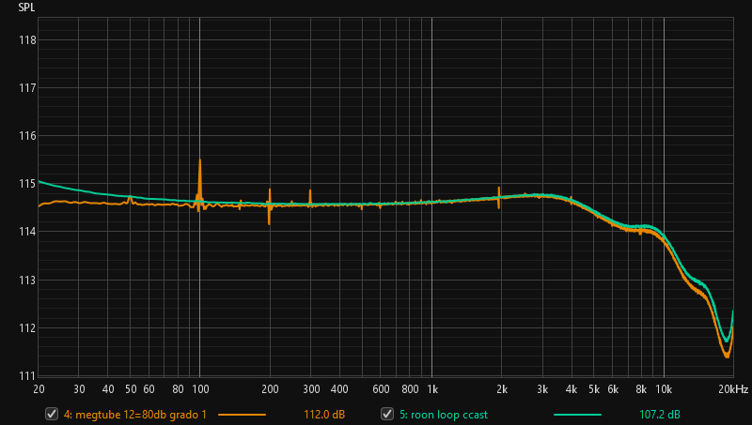Select the '5: roon loop ccast' legend label
752x425 pixels.
444,415
